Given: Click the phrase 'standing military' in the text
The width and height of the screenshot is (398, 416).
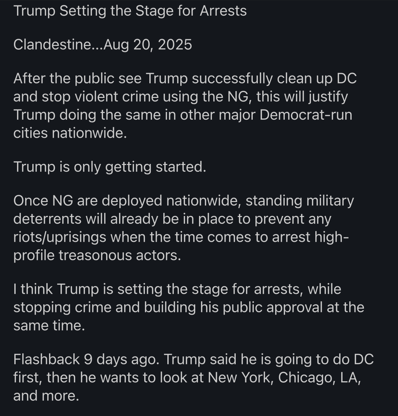Looking at the screenshot, I should [299, 201].
